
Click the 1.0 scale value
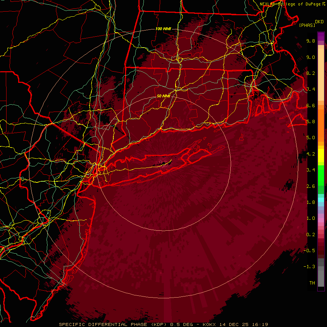click(311, 218)
